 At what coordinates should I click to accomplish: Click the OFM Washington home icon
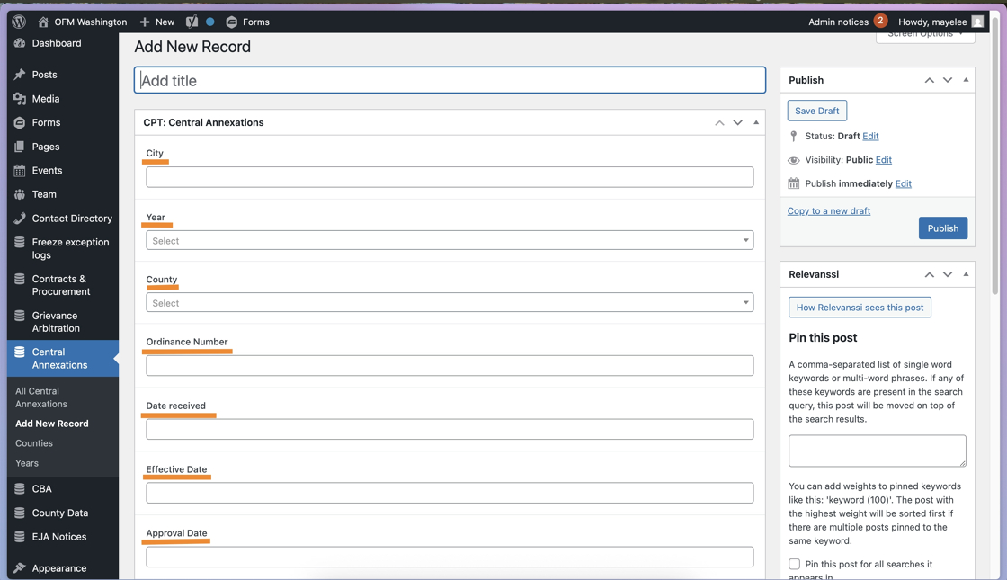coord(43,22)
